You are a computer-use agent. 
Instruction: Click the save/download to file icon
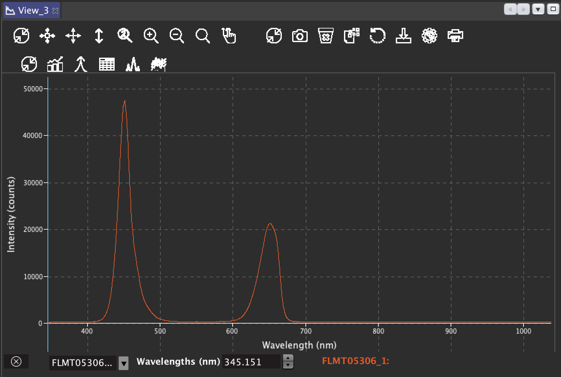403,36
